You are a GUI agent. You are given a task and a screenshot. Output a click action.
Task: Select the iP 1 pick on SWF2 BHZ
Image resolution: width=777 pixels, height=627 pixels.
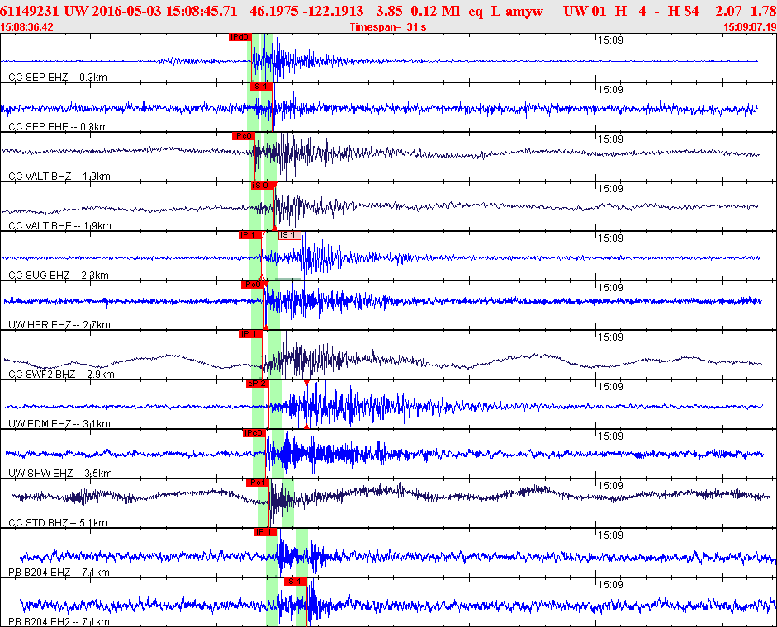point(251,334)
